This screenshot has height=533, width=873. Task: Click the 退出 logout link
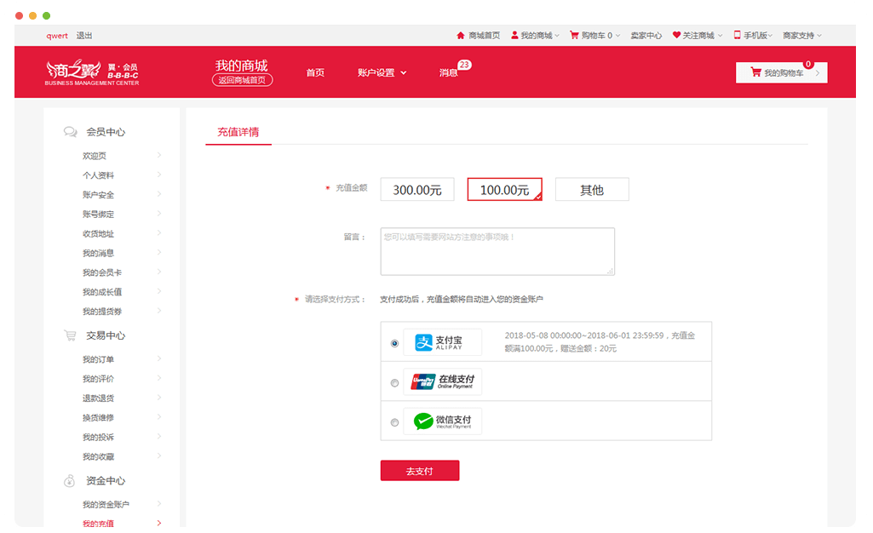[84, 36]
